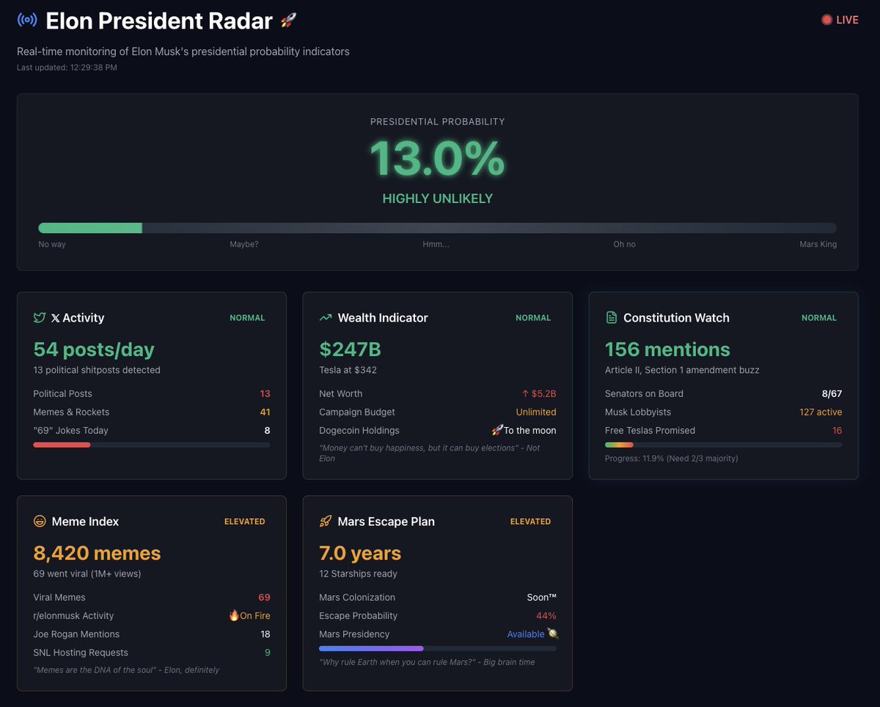The height and width of the screenshot is (707, 880).
Task: Click the radar broadcast icon beside title
Action: click(x=27, y=21)
